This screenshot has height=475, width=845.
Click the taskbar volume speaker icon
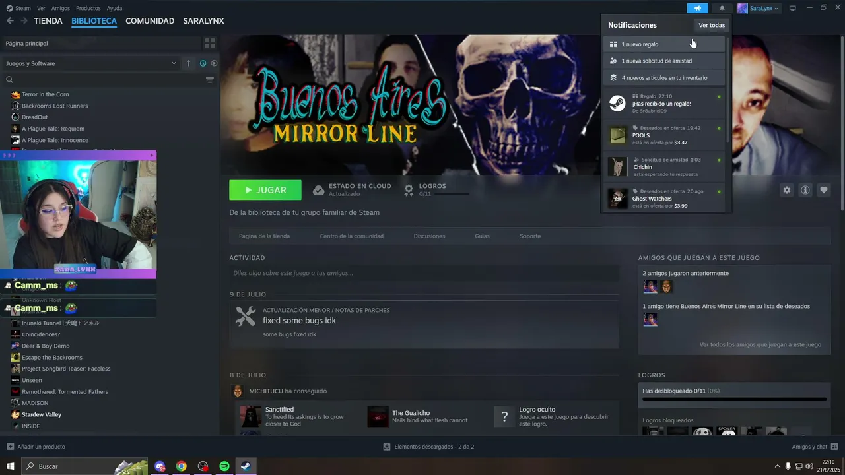[810, 466]
